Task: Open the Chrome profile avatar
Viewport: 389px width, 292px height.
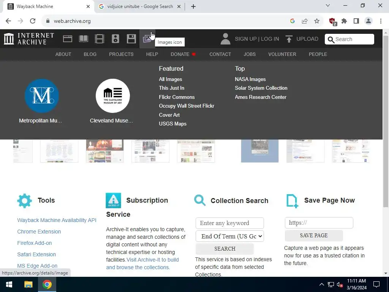Action: point(368,21)
